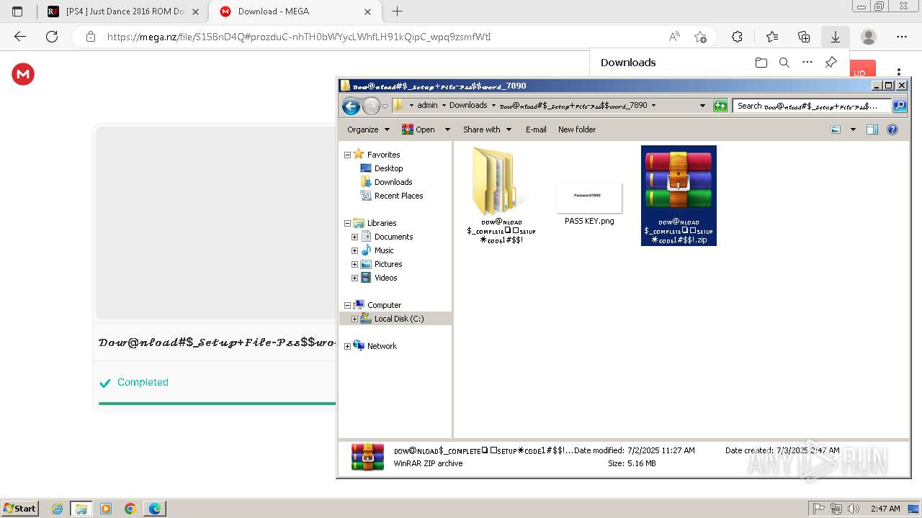This screenshot has width=922, height=518.
Task: Click the MEGA logo
Action: 23,73
